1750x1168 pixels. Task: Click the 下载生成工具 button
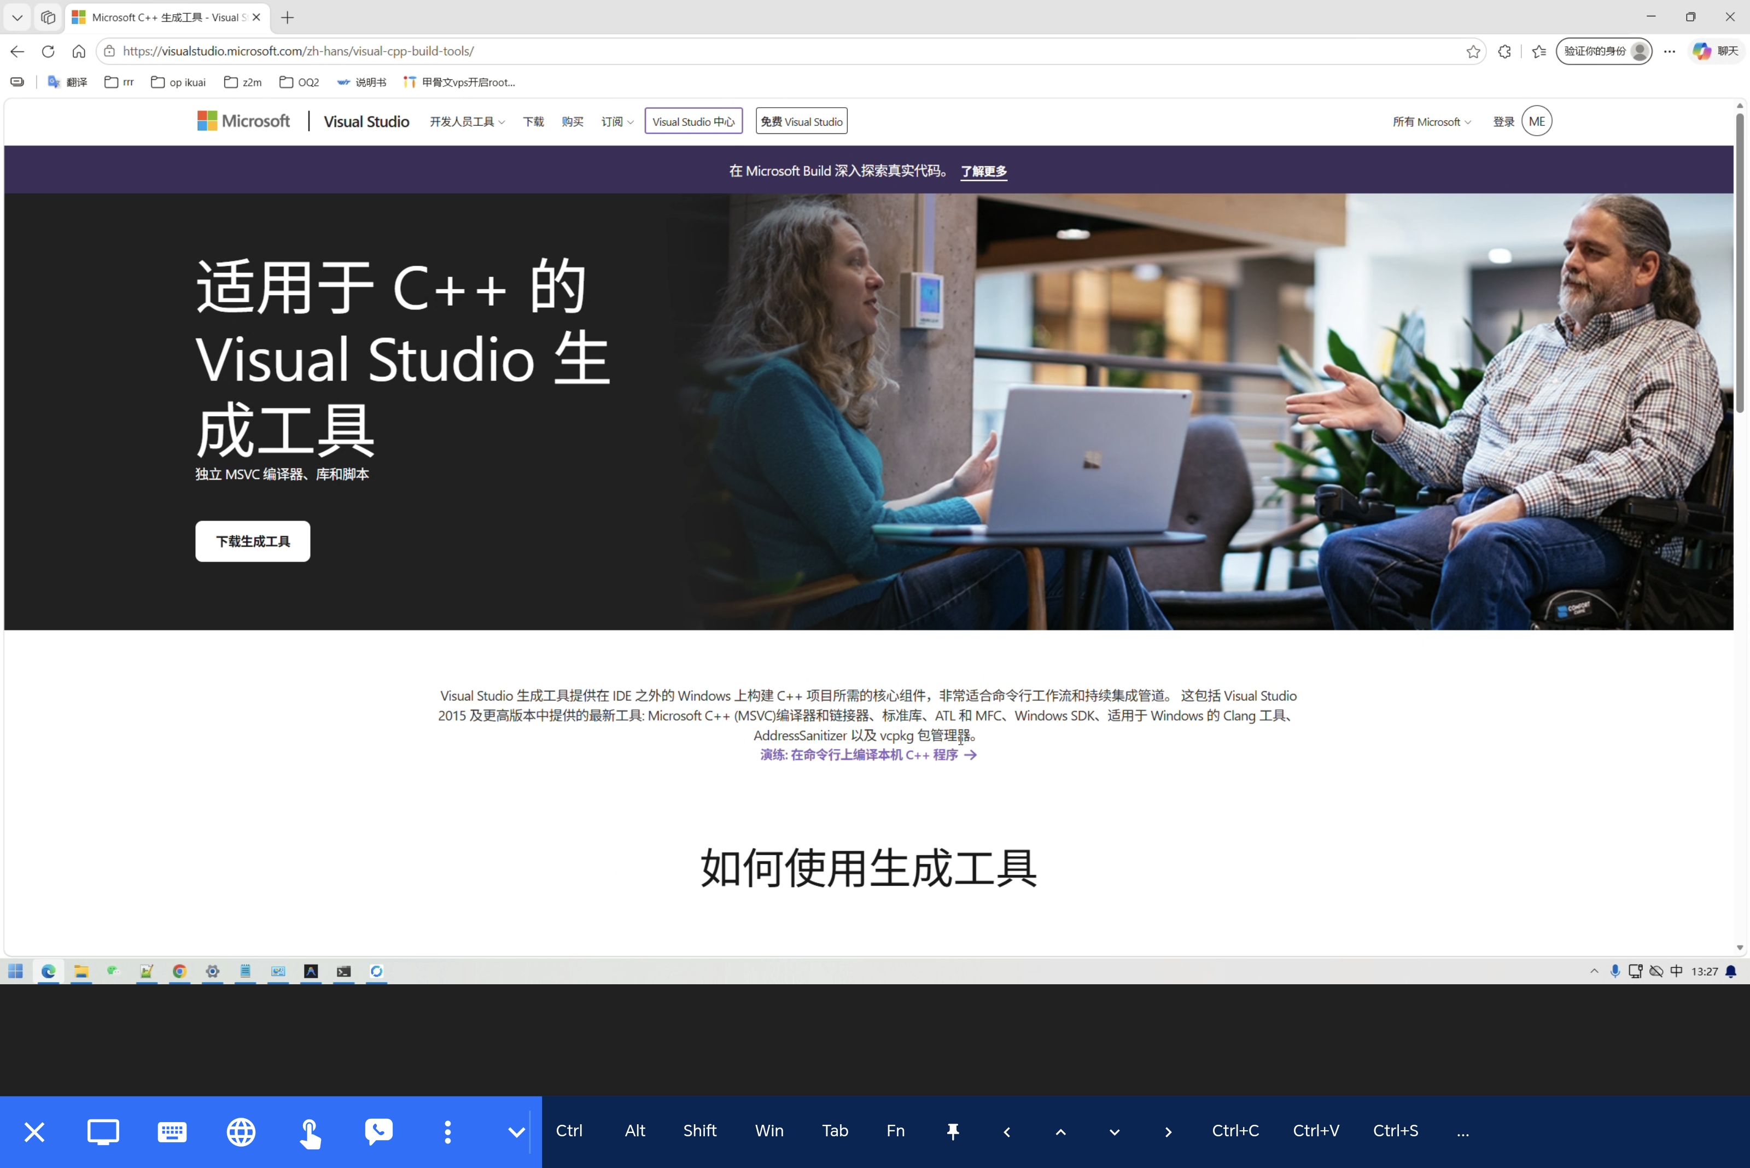(253, 541)
